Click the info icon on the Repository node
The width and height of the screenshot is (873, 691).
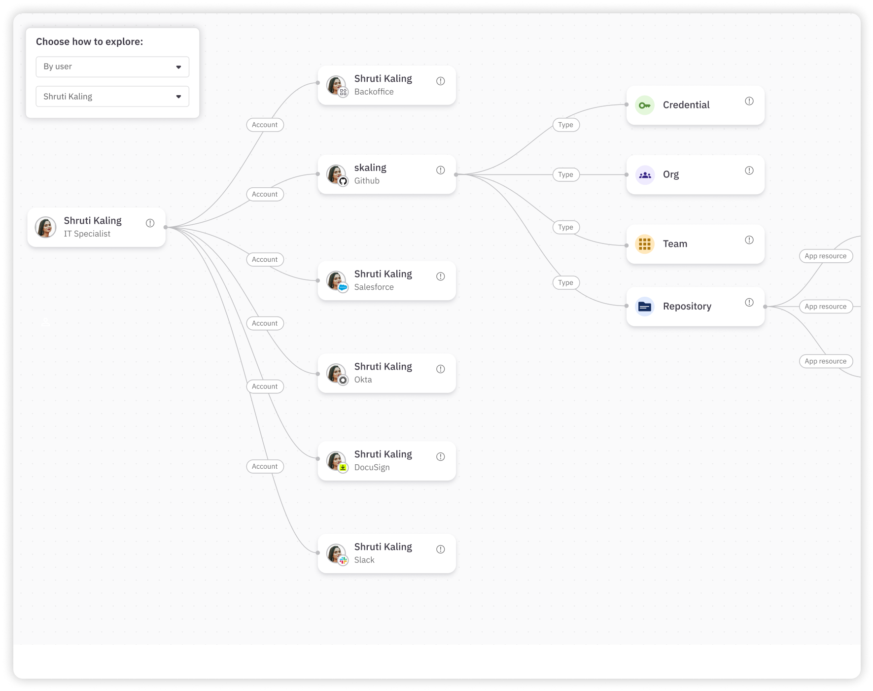click(x=749, y=302)
